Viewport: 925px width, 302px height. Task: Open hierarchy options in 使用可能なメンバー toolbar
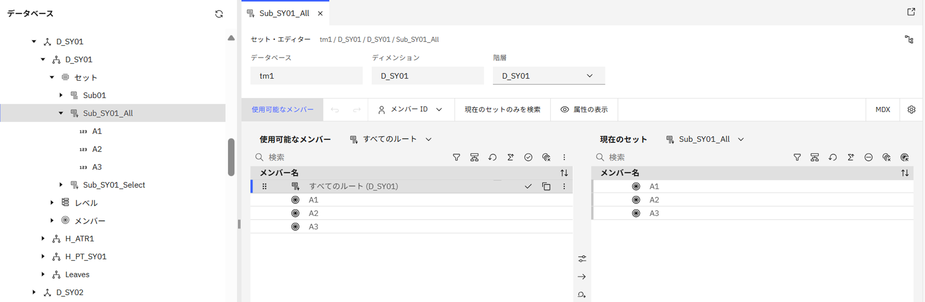(474, 157)
